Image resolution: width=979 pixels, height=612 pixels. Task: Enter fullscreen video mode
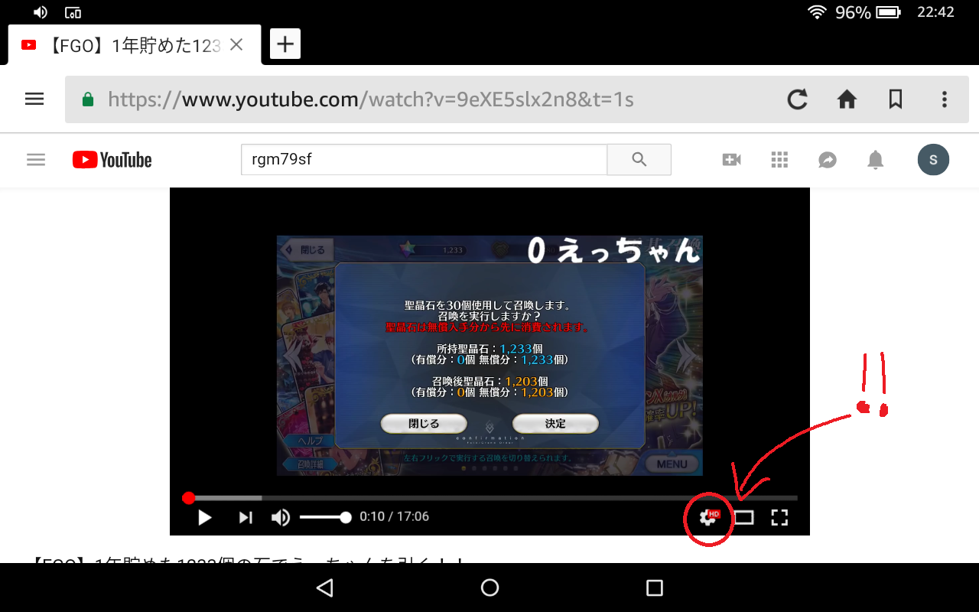[x=779, y=518]
